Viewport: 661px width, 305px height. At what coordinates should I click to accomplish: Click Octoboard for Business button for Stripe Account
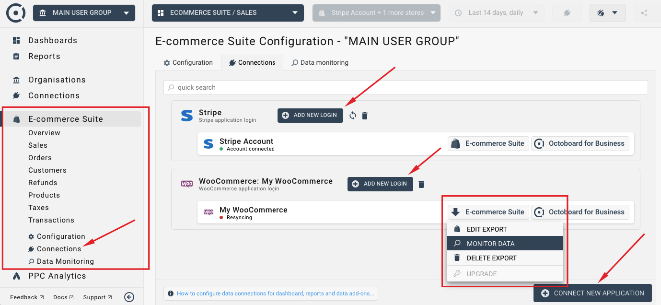pyautogui.click(x=580, y=143)
